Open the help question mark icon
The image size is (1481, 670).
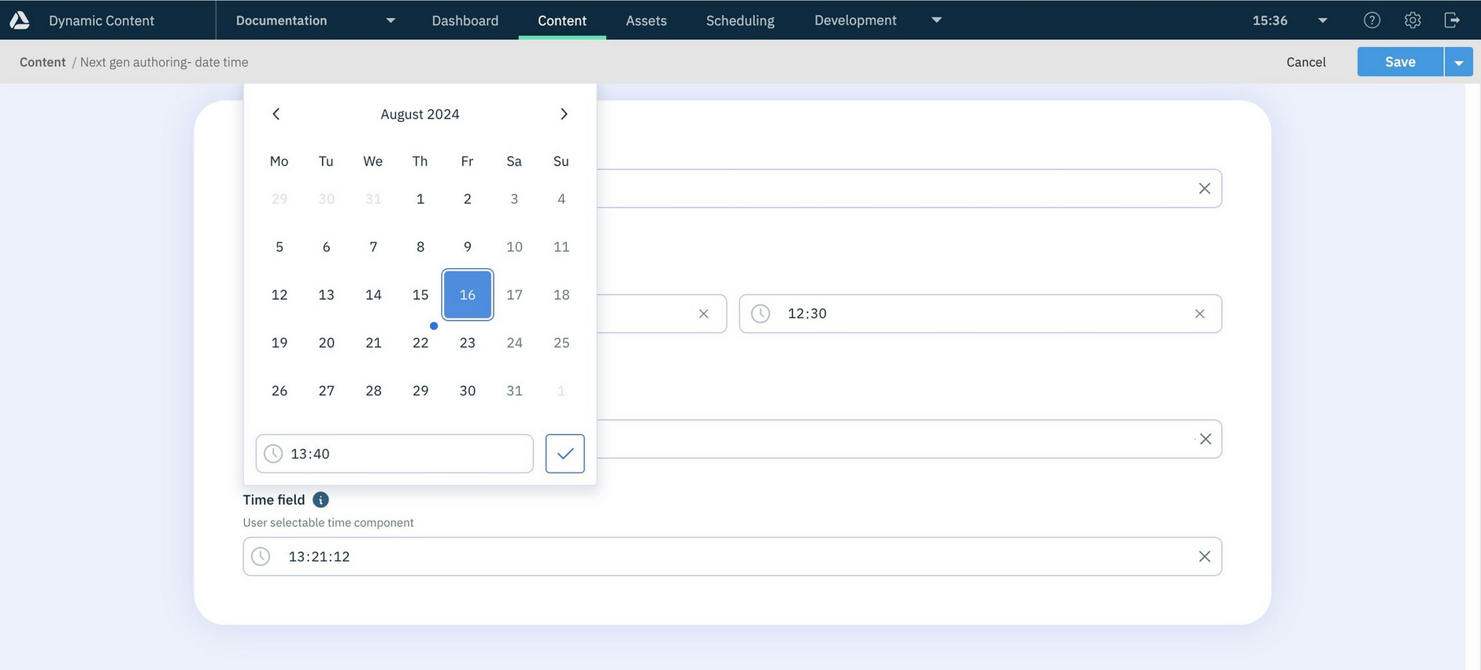point(1372,20)
